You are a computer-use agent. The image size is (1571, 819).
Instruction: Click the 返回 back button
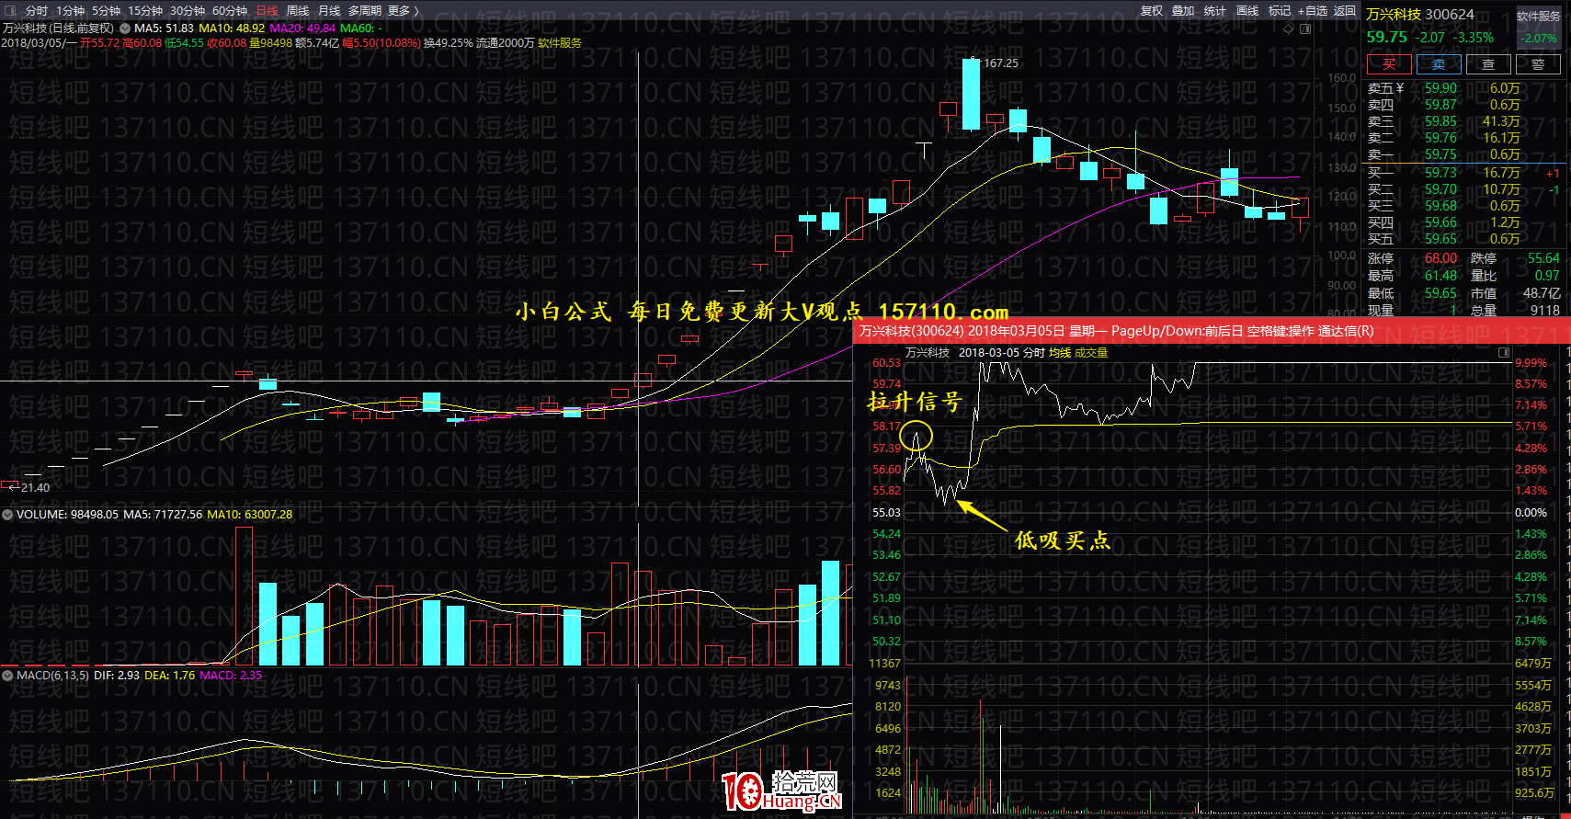[x=1345, y=11]
